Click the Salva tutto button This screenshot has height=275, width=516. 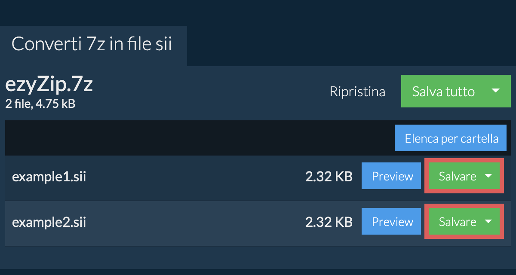(443, 91)
